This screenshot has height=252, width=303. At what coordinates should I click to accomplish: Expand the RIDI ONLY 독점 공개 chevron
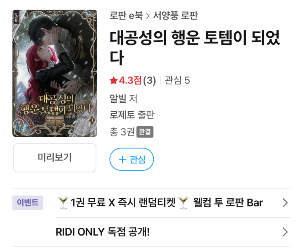285,232
